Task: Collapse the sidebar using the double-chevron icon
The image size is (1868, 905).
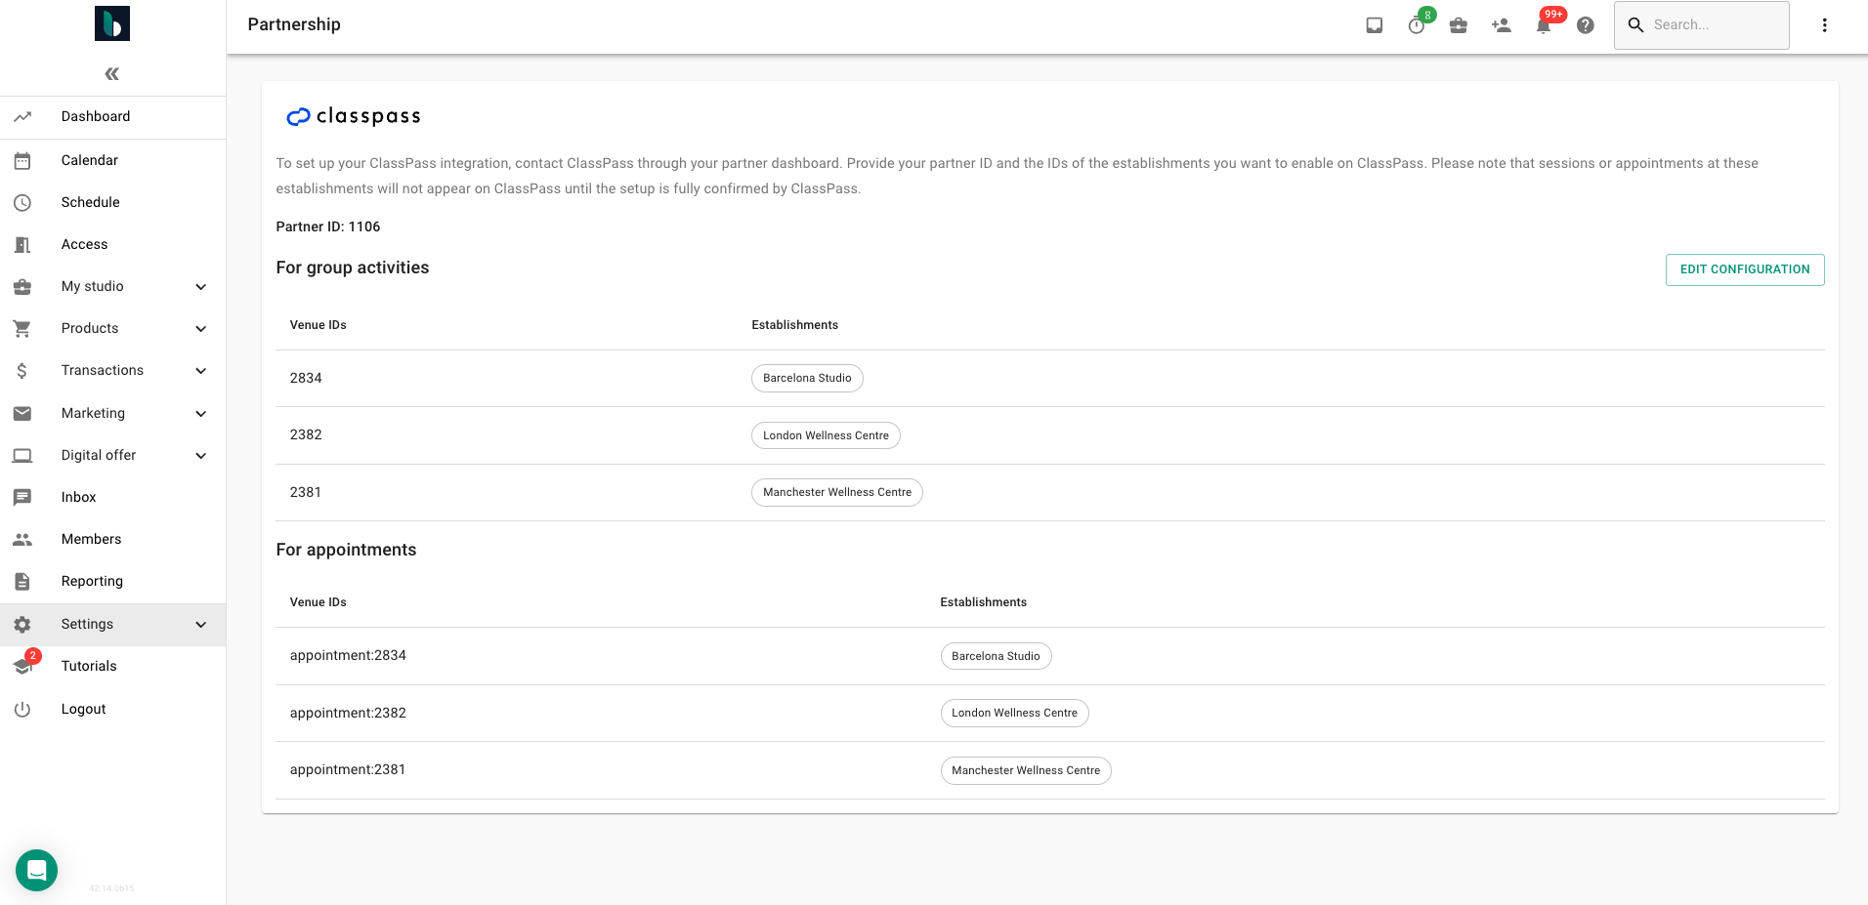Action: 111,73
